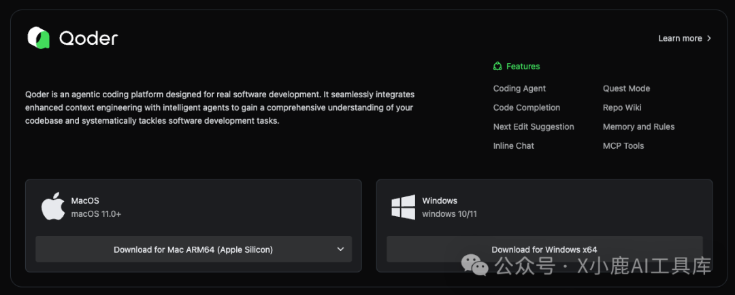735x295 pixels.
Task: Expand the Mac download options arrow
Action: pos(341,249)
